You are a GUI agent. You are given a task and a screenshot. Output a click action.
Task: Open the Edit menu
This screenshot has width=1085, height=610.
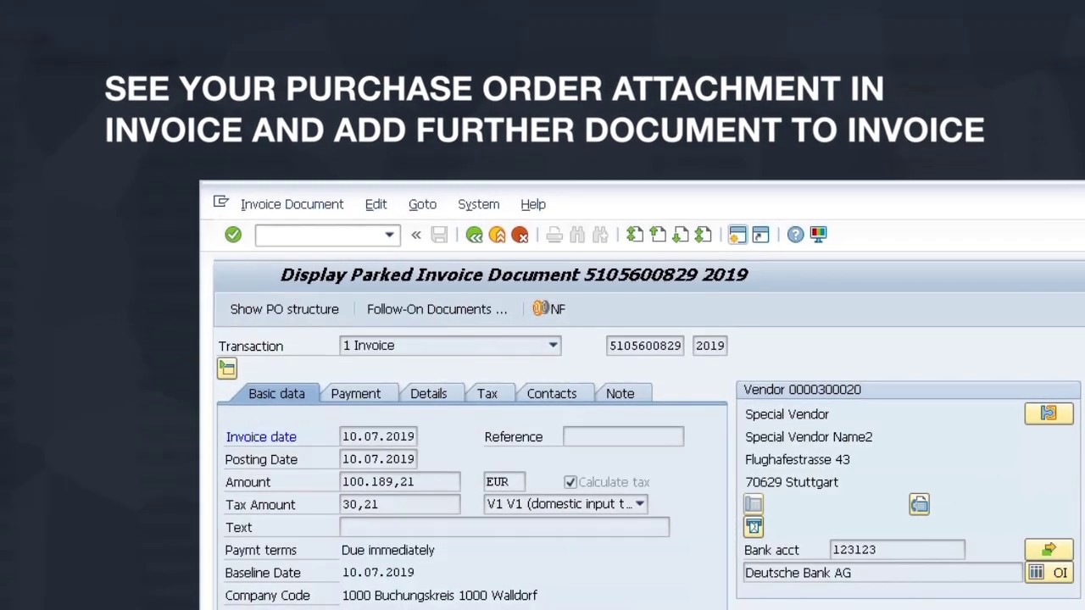(376, 204)
